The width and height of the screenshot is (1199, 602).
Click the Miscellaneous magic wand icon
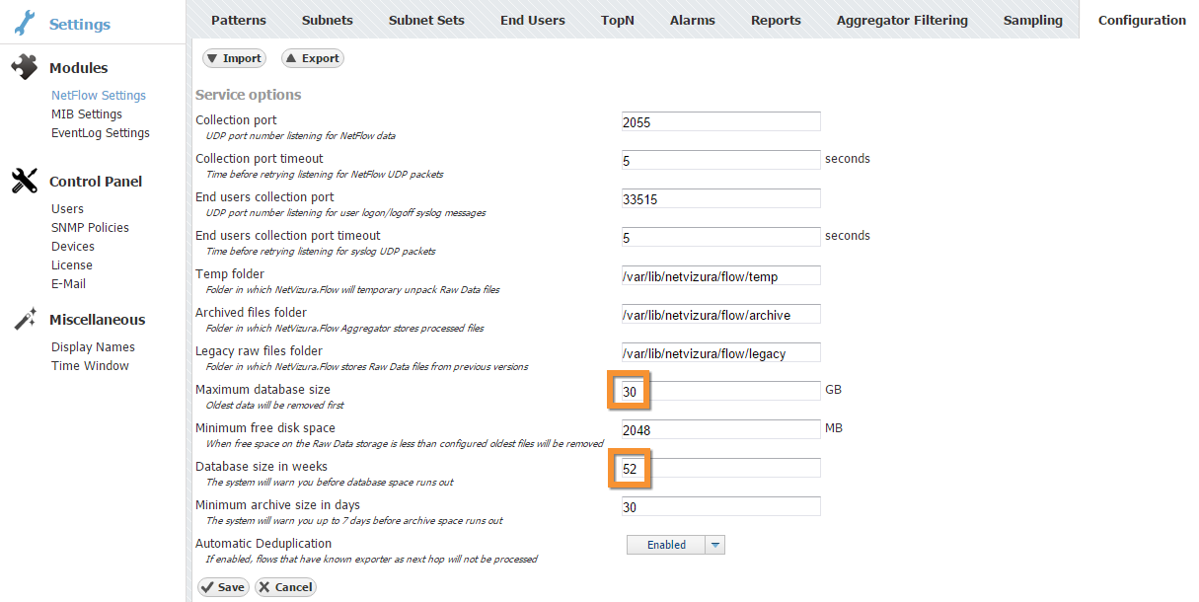pyautogui.click(x=24, y=319)
